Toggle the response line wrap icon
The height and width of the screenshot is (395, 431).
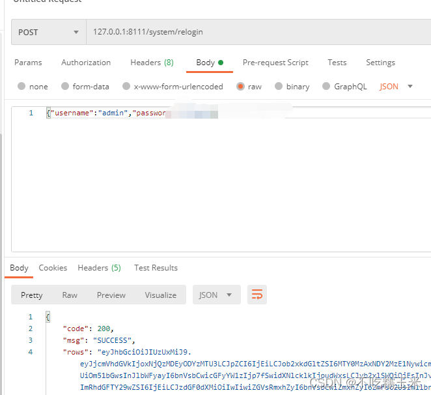click(257, 295)
